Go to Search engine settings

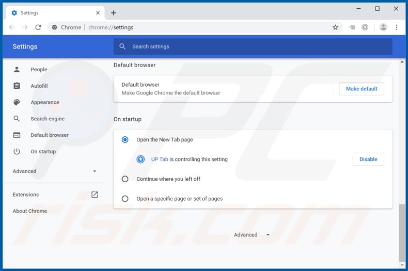[48, 119]
